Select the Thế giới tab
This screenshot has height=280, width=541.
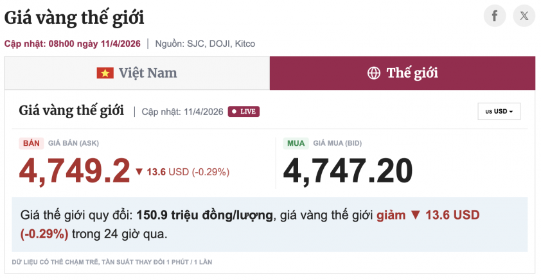pos(402,73)
